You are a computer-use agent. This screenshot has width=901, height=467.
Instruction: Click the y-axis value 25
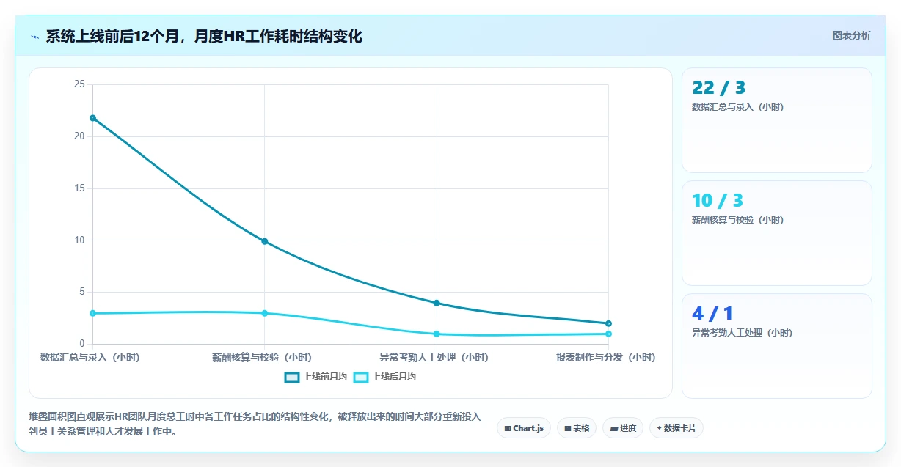point(79,85)
